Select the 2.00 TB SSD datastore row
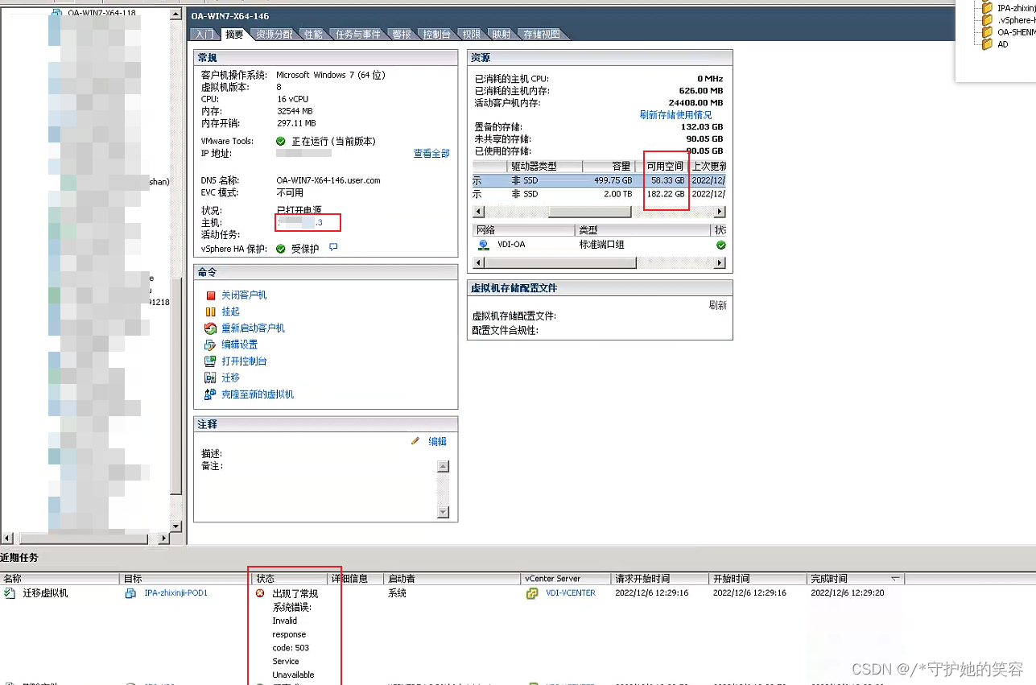This screenshot has height=685, width=1036. point(599,194)
